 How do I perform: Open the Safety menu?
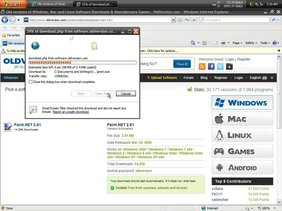(251, 43)
